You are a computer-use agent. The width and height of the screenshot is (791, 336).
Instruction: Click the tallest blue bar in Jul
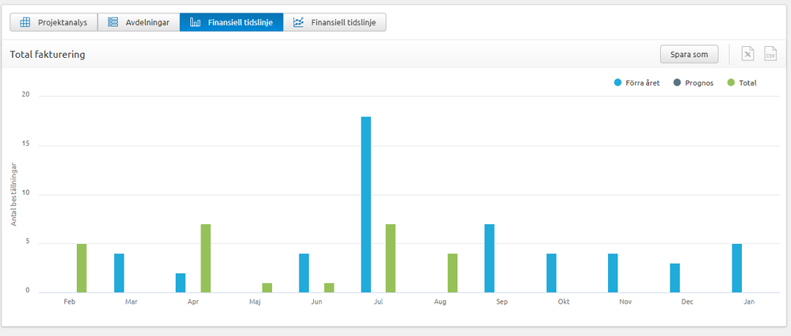click(x=365, y=204)
